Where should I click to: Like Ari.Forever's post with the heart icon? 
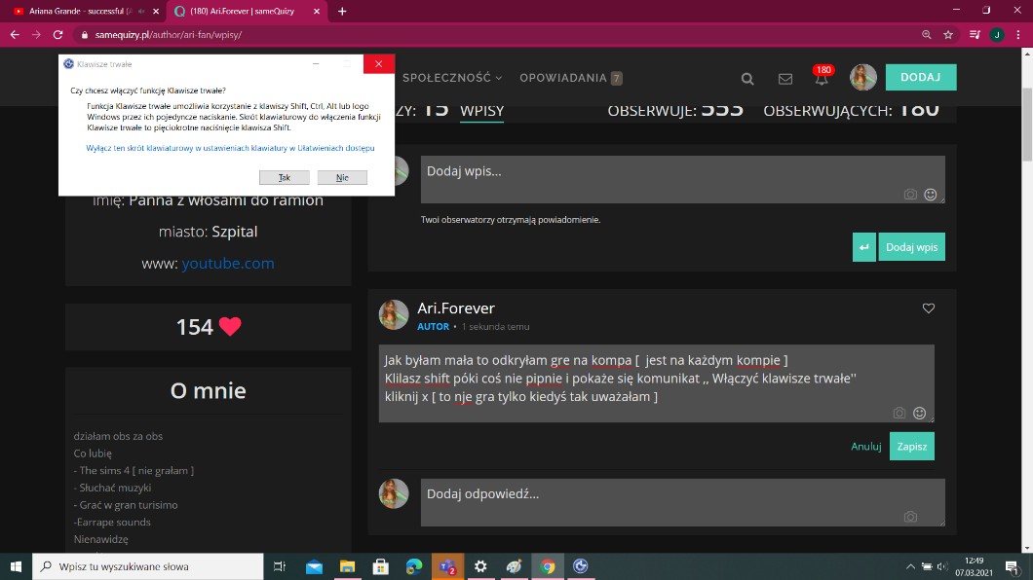[x=928, y=308]
